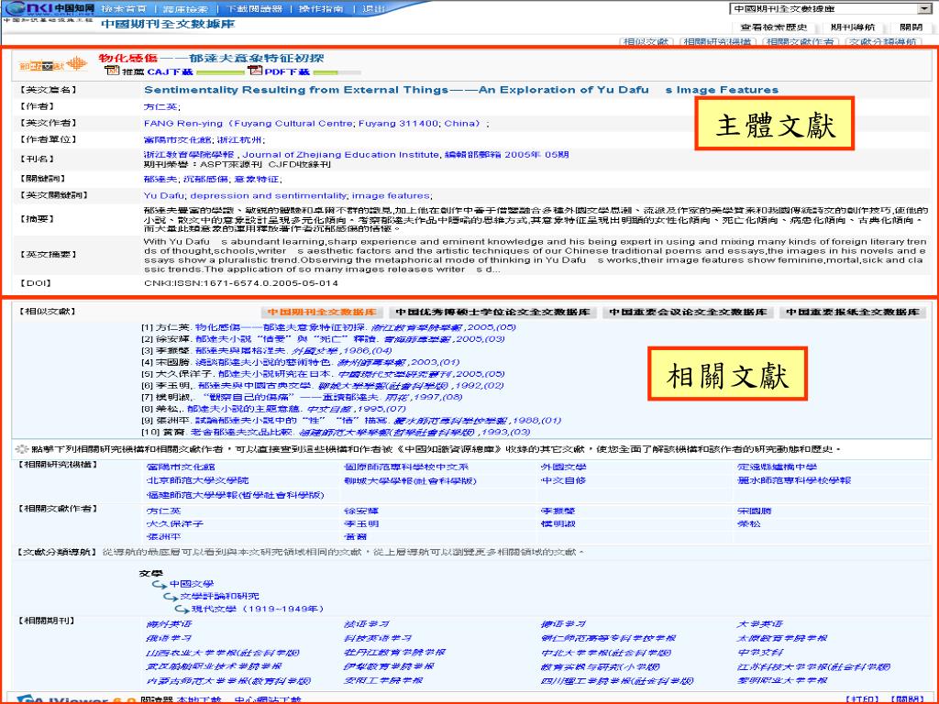Select 中国期刊全文数据库 similar-literature tab
The height and width of the screenshot is (704, 939).
pyautogui.click(x=322, y=313)
